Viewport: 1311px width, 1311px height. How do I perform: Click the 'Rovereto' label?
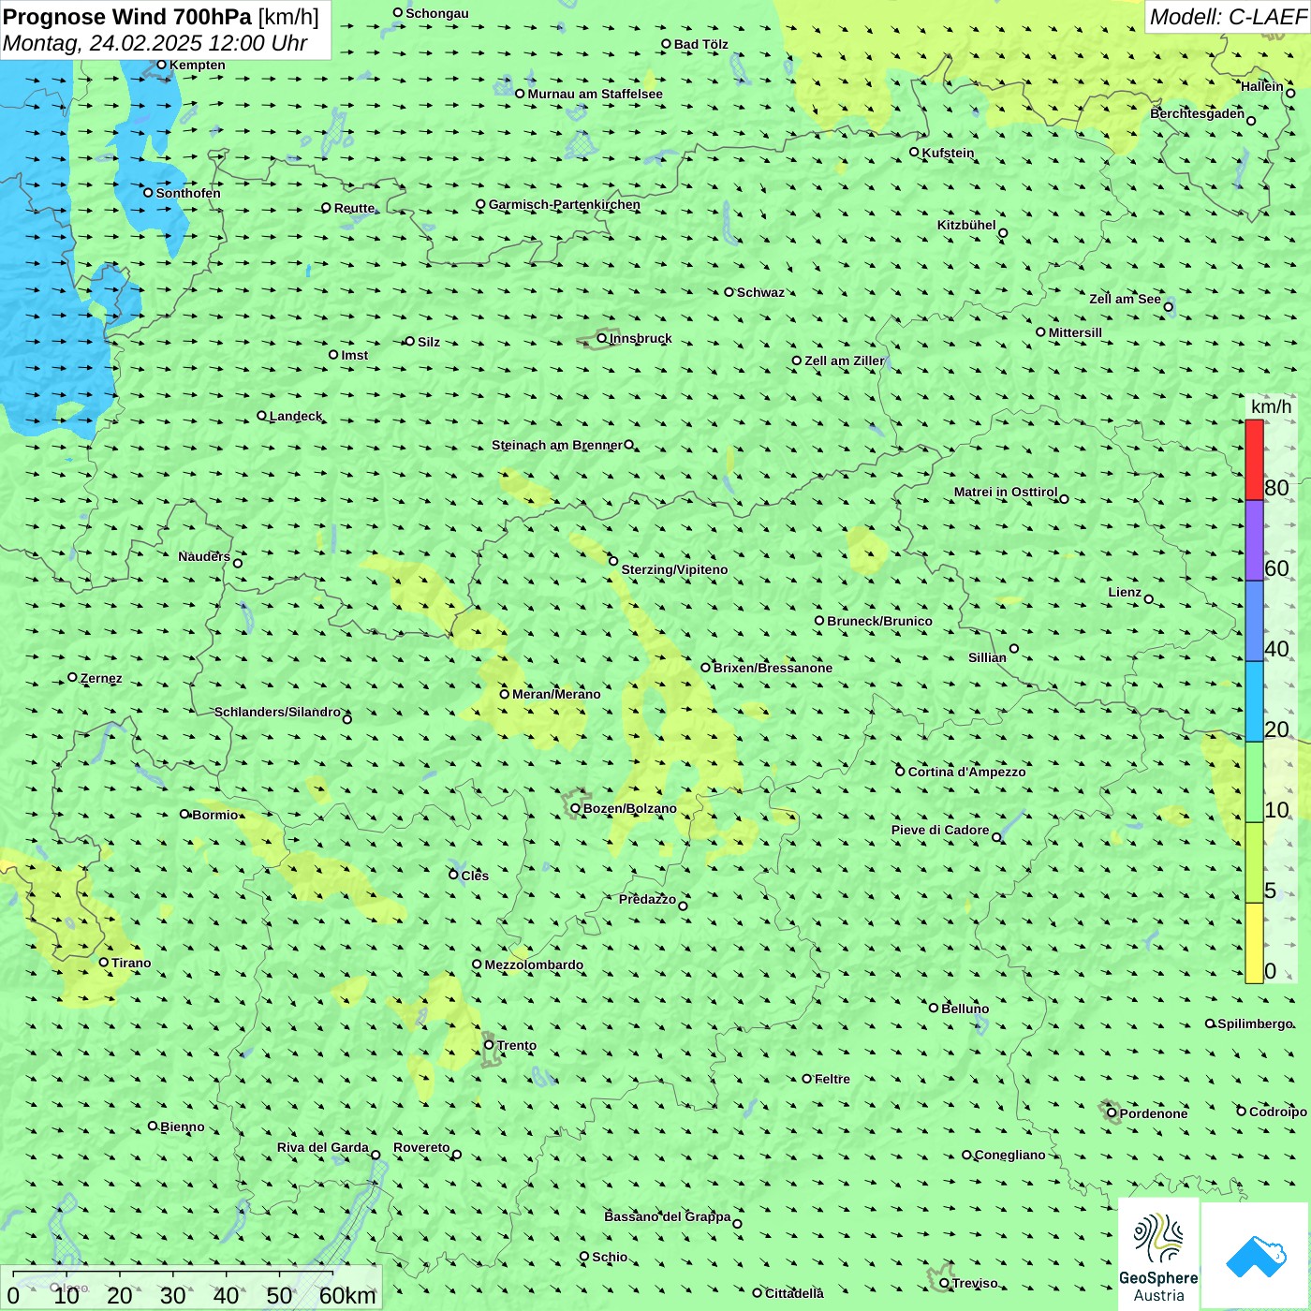point(421,1147)
